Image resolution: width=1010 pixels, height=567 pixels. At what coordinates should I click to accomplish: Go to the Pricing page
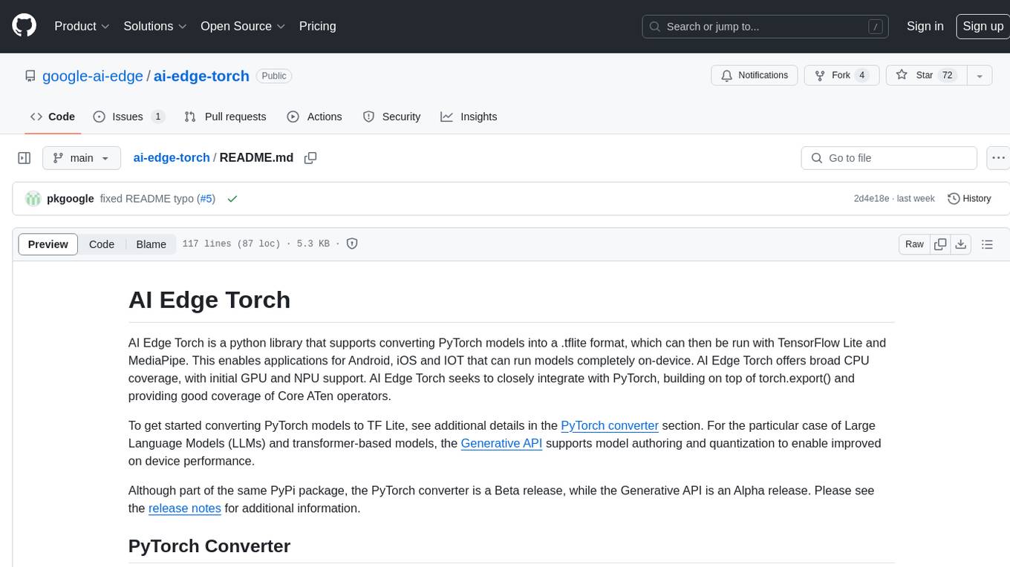[317, 26]
